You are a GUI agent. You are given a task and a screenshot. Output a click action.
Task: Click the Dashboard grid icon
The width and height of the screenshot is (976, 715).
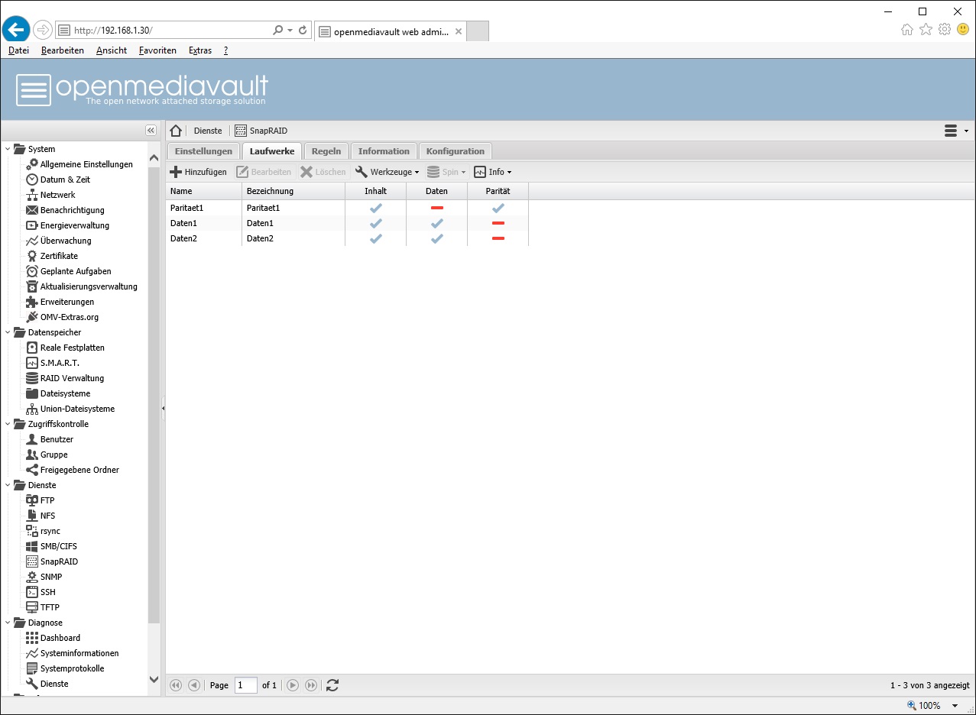[32, 638]
